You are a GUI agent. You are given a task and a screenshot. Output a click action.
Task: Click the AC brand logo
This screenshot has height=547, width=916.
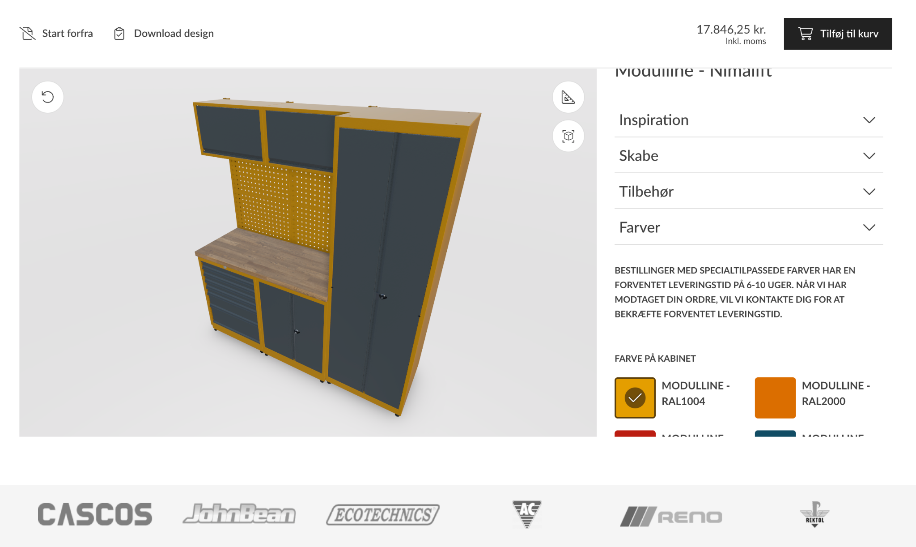click(527, 514)
